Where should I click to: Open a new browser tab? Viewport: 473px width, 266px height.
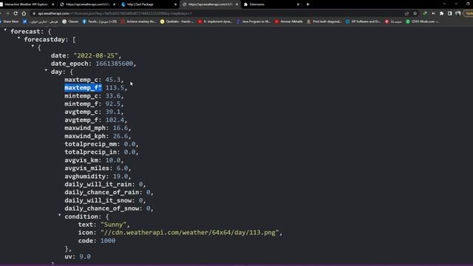tap(307, 4)
